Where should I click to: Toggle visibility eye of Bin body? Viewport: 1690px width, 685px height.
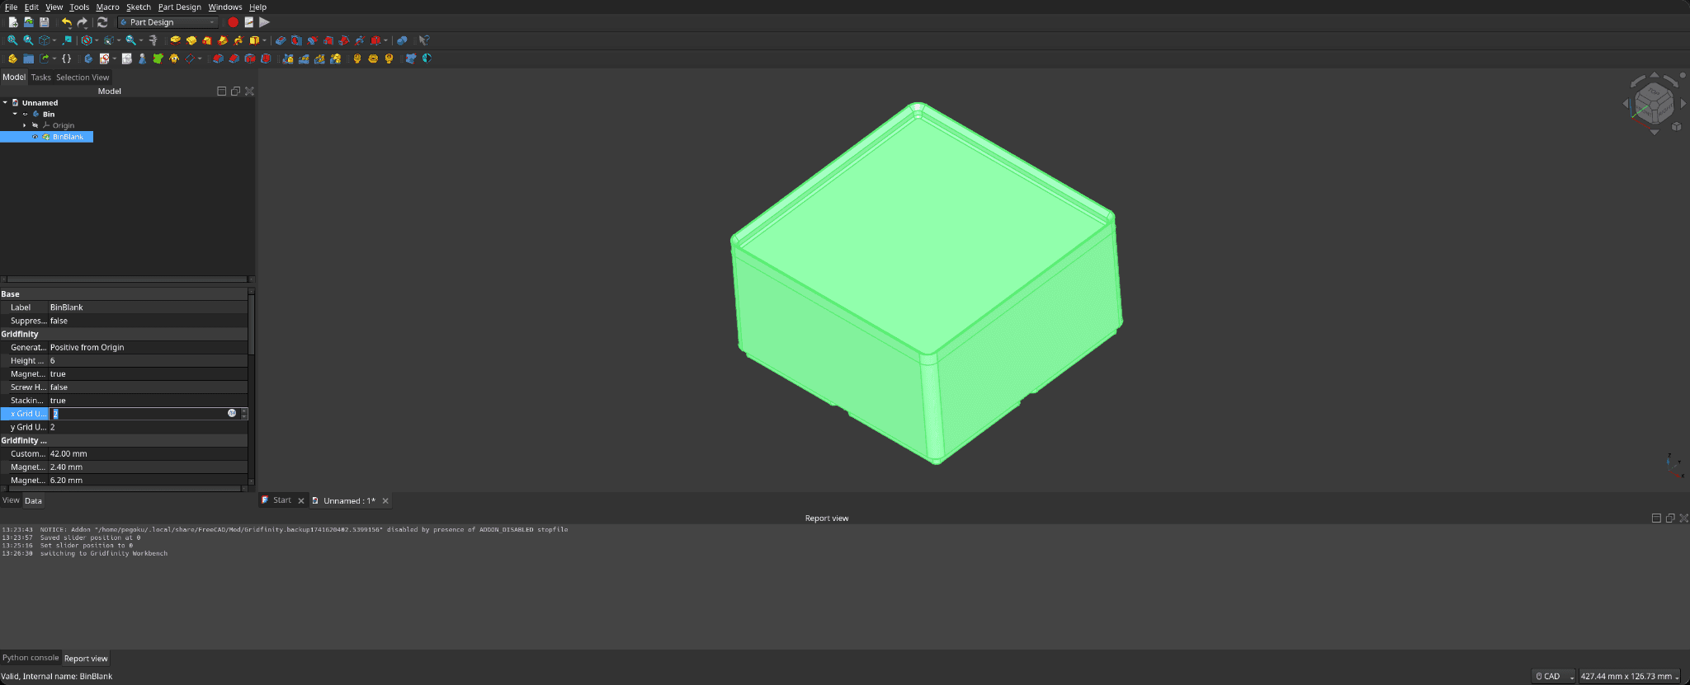(x=26, y=114)
